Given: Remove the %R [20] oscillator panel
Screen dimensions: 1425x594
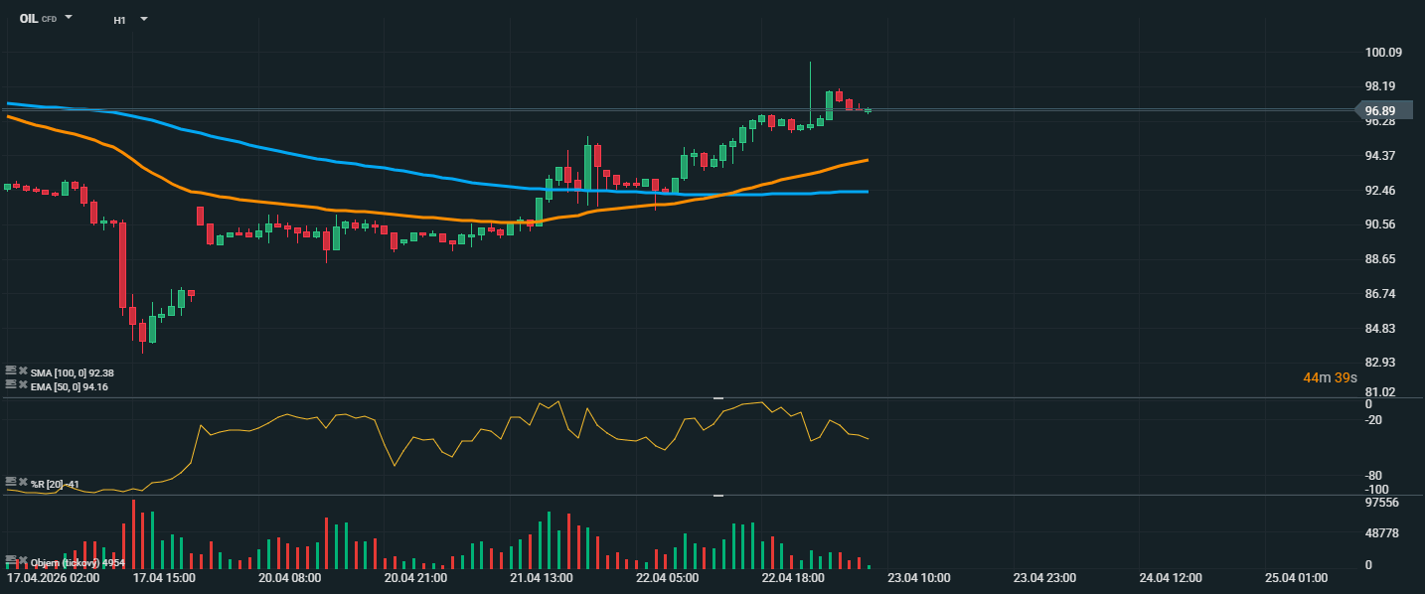Looking at the screenshot, I should pos(24,483).
